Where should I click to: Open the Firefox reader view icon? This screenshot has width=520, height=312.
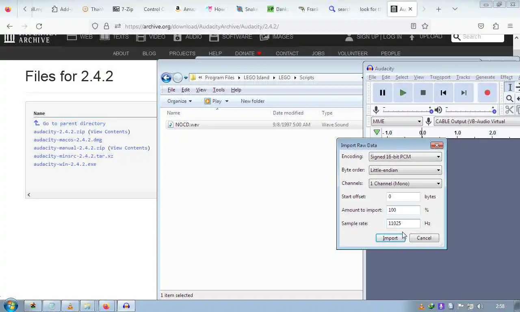[413, 26]
